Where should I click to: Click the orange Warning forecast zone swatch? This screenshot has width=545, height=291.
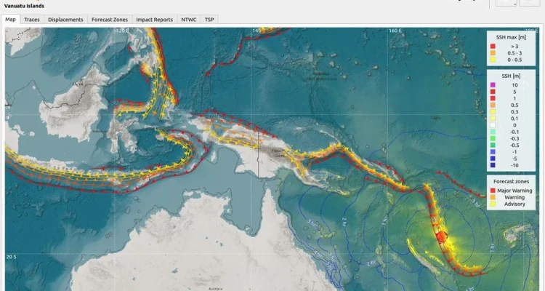tap(493, 197)
